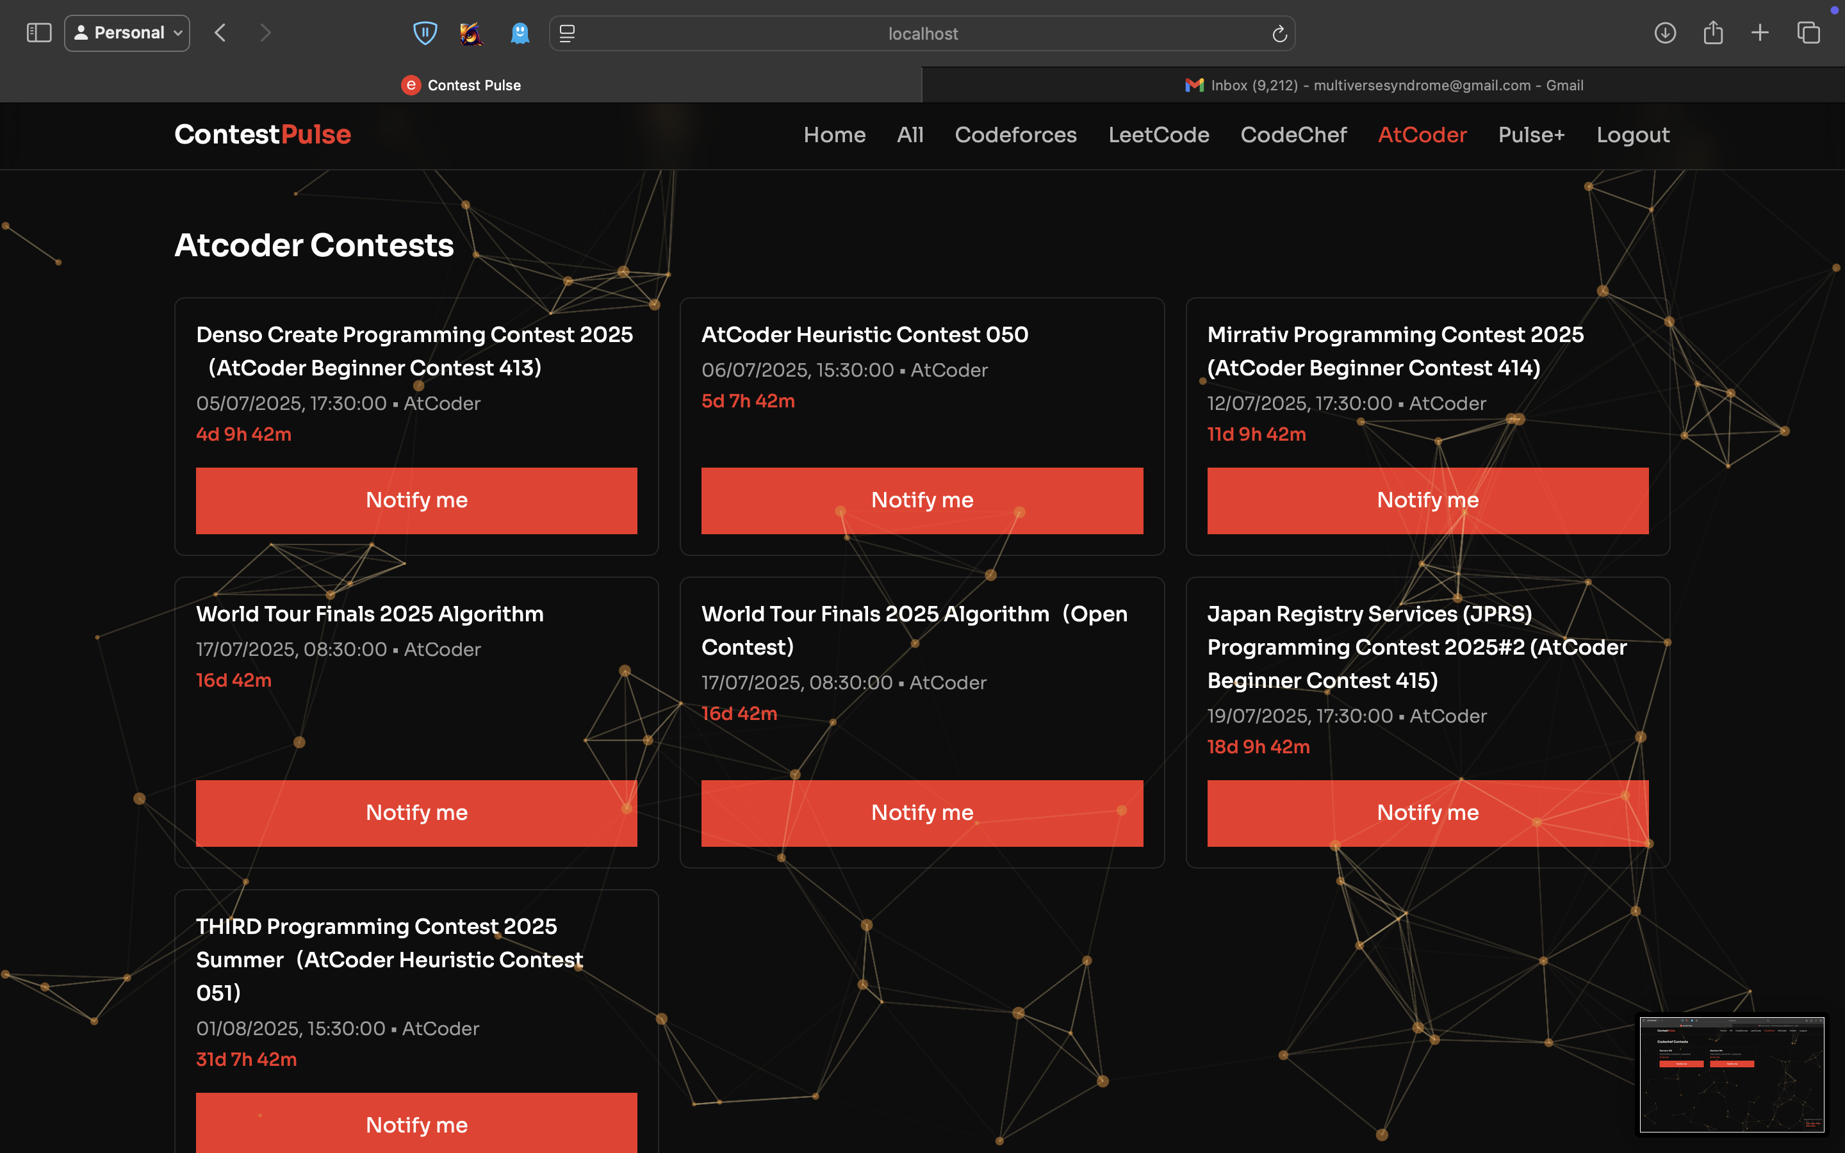Click Logout in the navbar
1845x1153 pixels.
pos(1633,135)
